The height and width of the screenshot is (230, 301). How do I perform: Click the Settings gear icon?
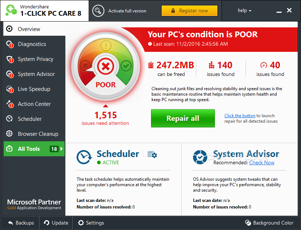[x=81, y=223]
